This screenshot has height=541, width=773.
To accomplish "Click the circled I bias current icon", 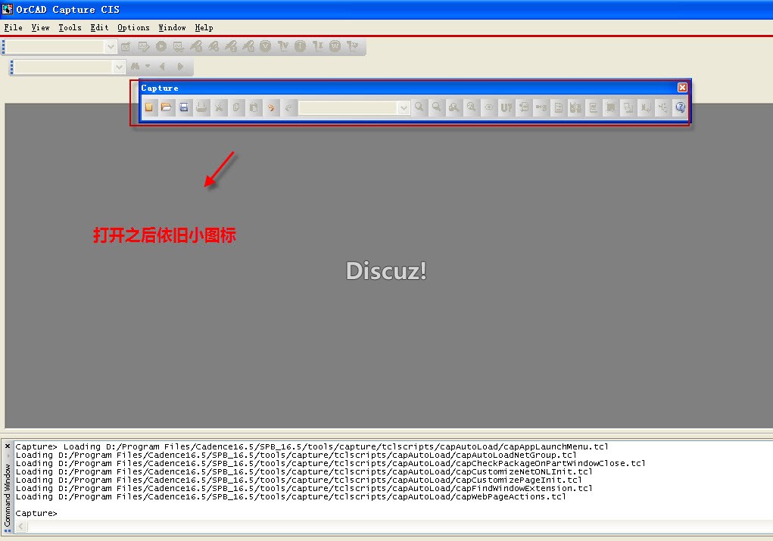I will [301, 46].
